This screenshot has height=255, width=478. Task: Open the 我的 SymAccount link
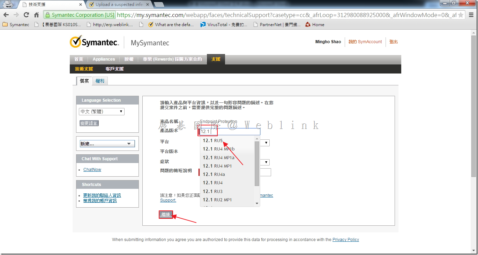[x=365, y=42]
